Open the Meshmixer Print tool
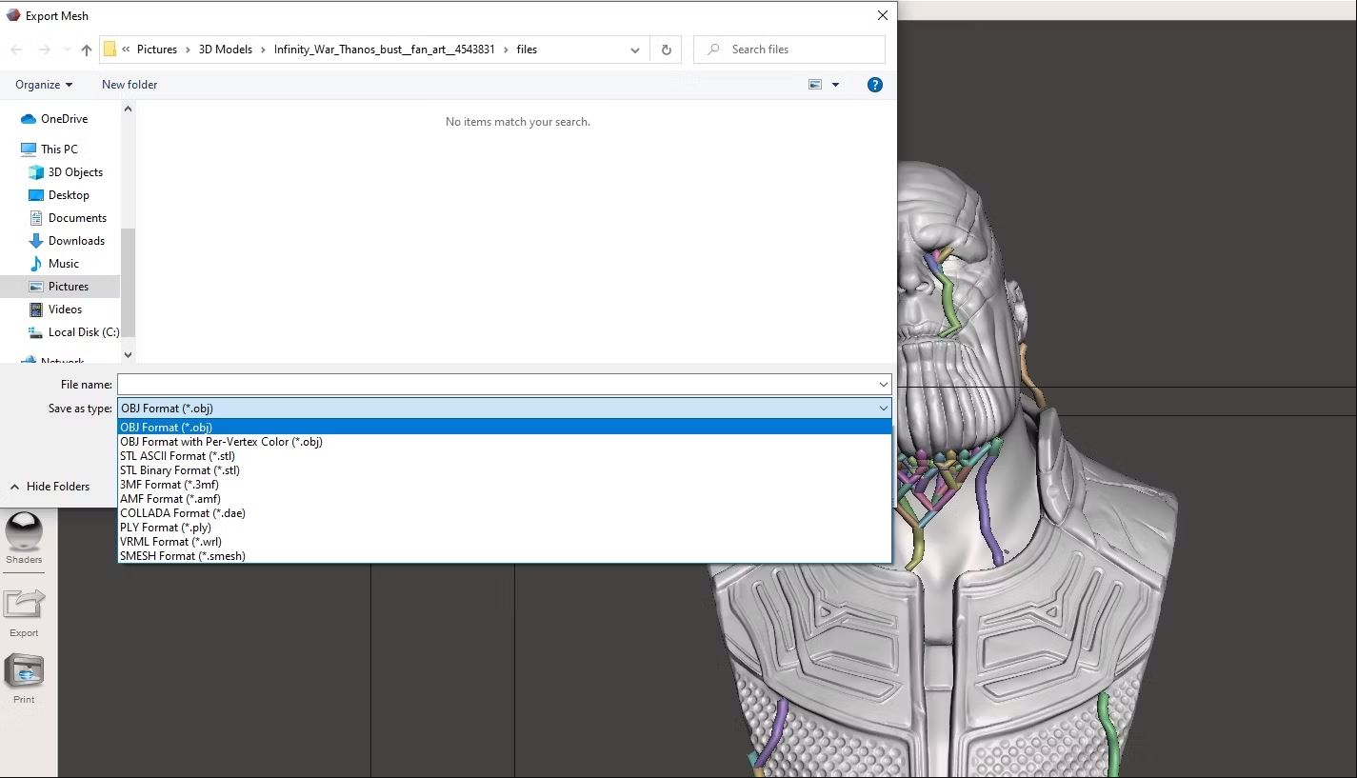The width and height of the screenshot is (1357, 778). tap(24, 678)
